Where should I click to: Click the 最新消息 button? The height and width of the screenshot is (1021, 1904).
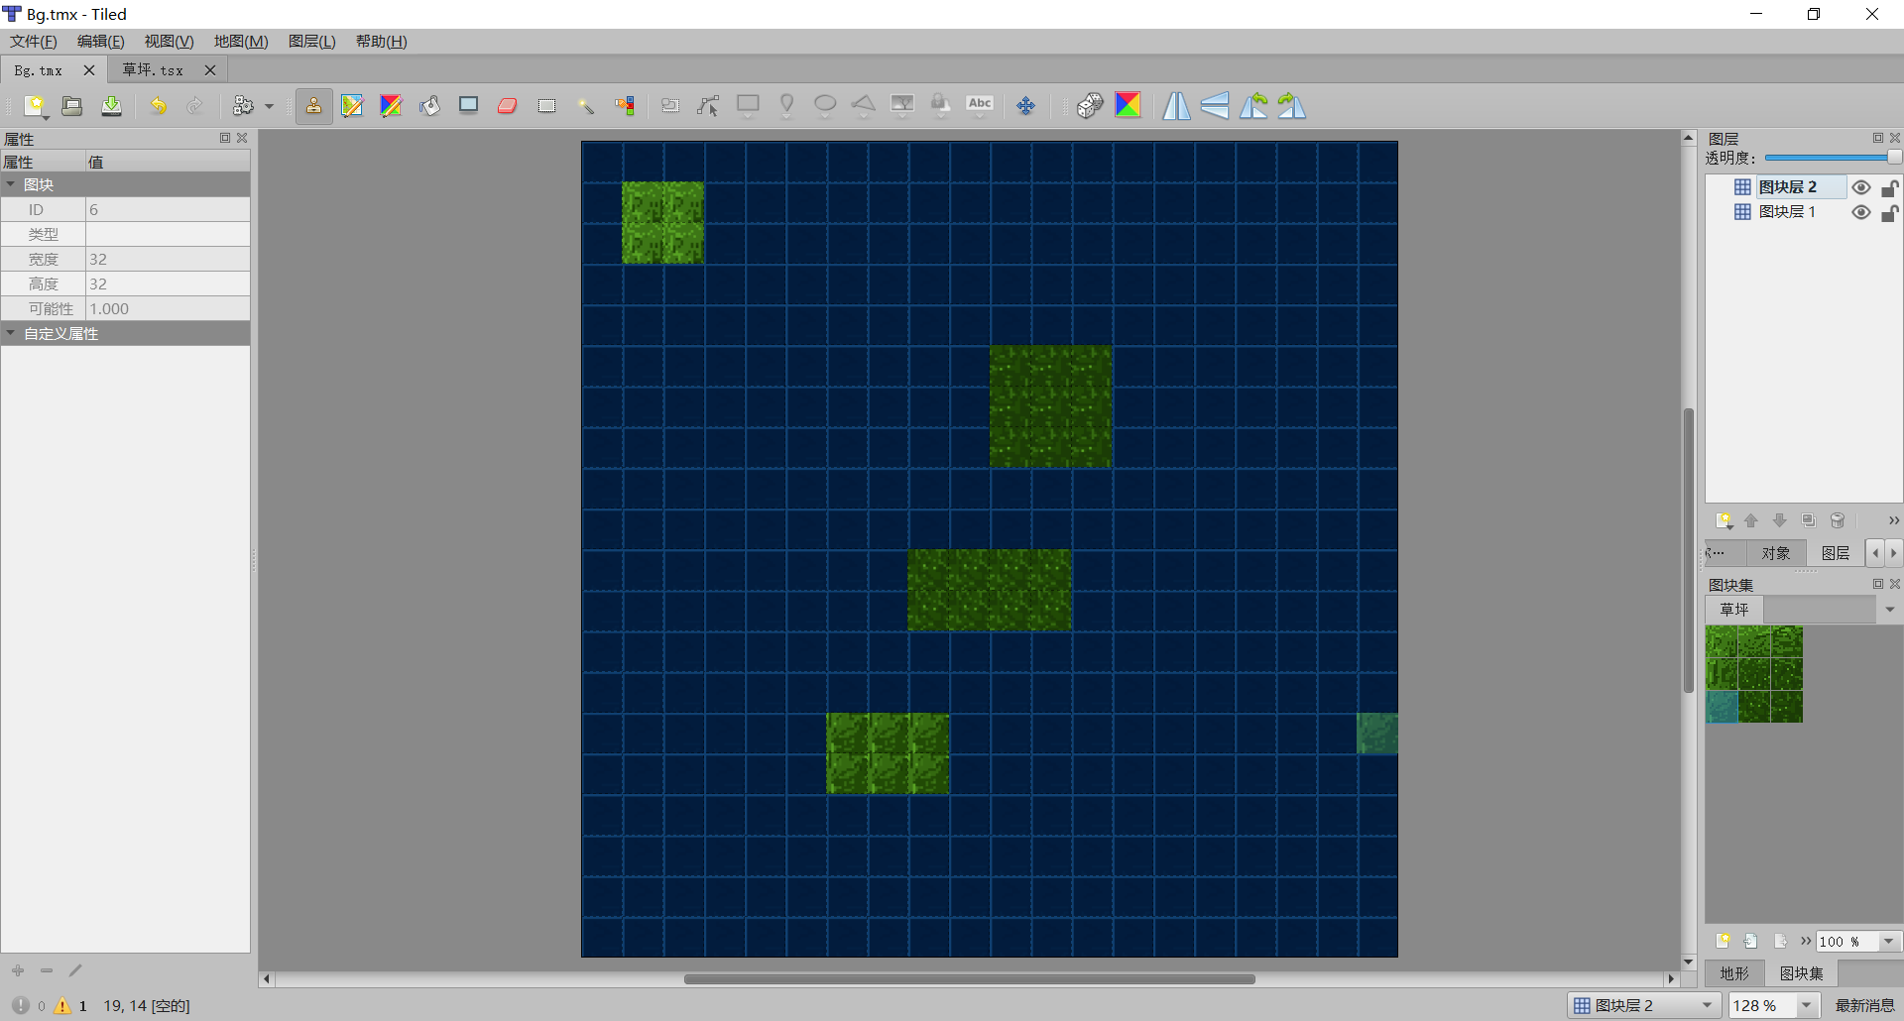click(1864, 1005)
